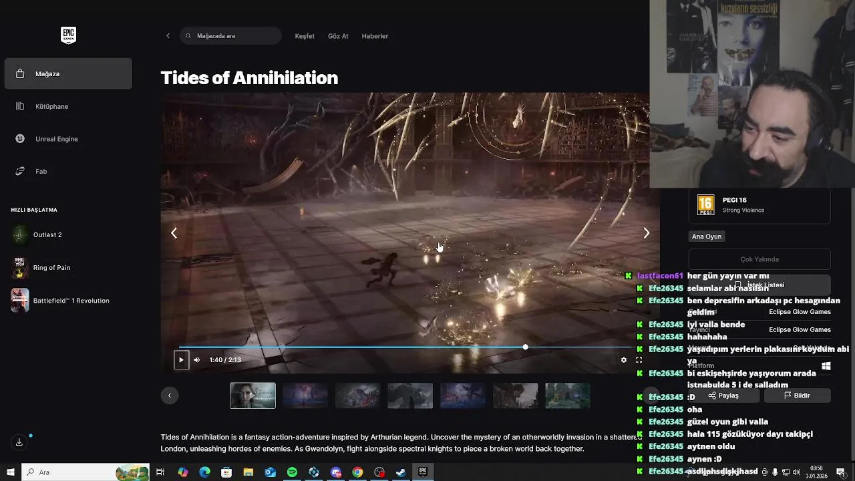Click the Epic Games logo
This screenshot has width=855, height=481.
68,35
